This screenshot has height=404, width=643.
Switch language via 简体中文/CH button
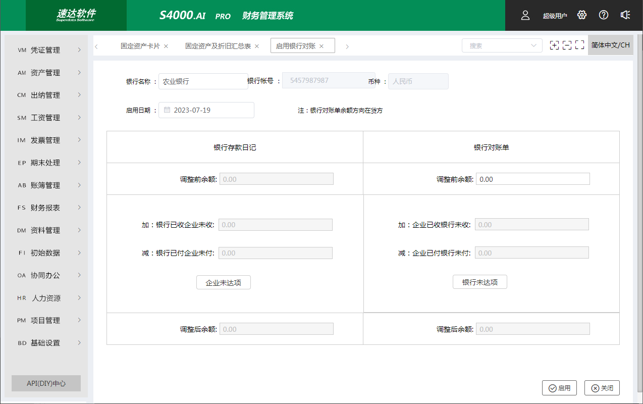click(x=610, y=45)
